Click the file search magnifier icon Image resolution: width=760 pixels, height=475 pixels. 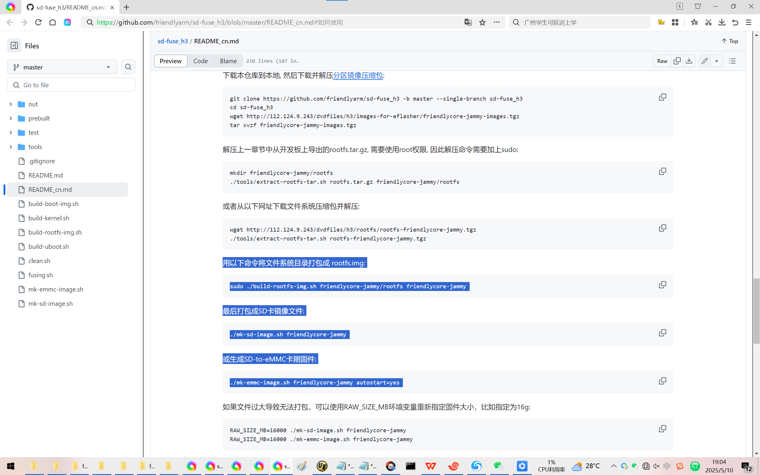128,67
